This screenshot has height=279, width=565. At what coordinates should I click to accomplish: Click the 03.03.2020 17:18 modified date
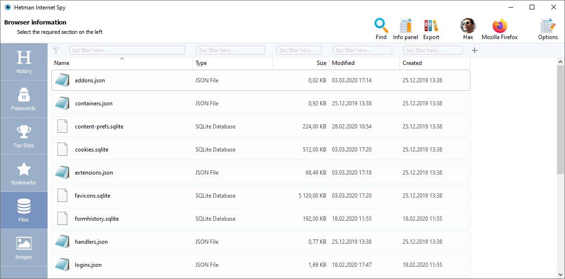click(x=352, y=173)
